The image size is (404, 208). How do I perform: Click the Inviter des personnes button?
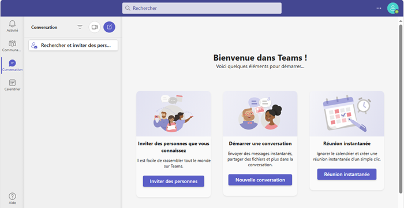[x=173, y=181]
